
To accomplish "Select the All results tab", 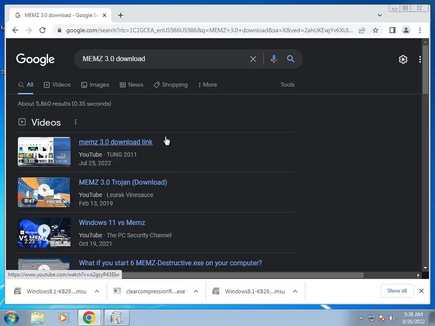I will click(25, 85).
